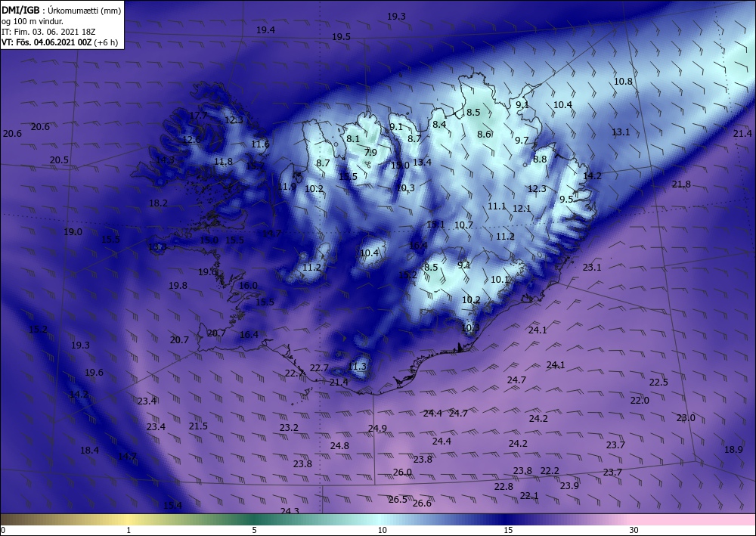Click the value '13.1' on the map
Image resolution: width=756 pixels, height=536 pixels.
[621, 132]
